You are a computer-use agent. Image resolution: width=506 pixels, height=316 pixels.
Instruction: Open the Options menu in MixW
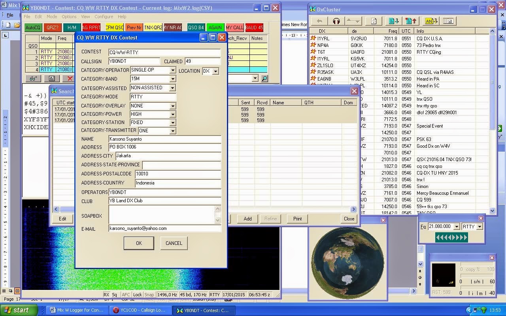(x=69, y=17)
